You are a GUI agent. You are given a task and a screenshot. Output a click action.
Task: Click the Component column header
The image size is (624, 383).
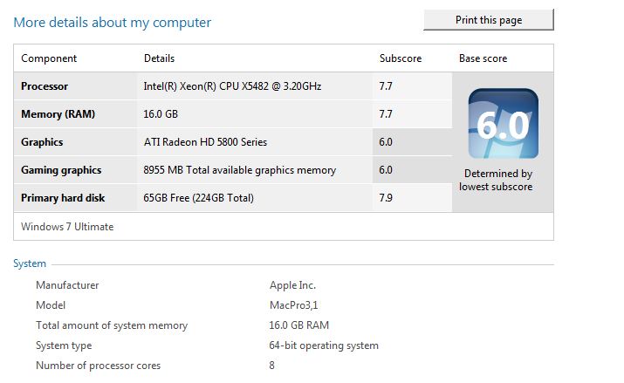point(49,58)
